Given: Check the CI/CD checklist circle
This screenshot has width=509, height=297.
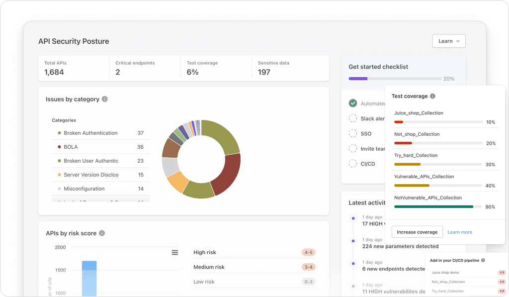Looking at the screenshot, I should [x=352, y=163].
